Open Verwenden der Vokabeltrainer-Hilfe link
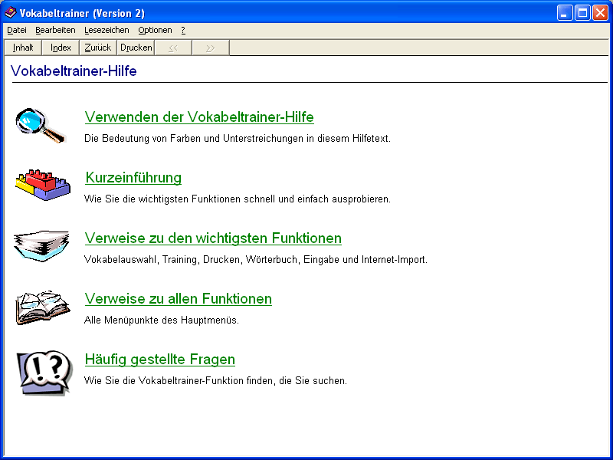Screen dimensions: 613x460 pos(199,117)
